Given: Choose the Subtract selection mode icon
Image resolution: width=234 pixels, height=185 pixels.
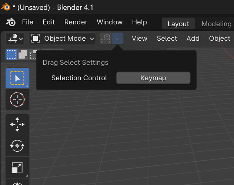Looking at the screenshot, I should pyautogui.click(x=33, y=54).
